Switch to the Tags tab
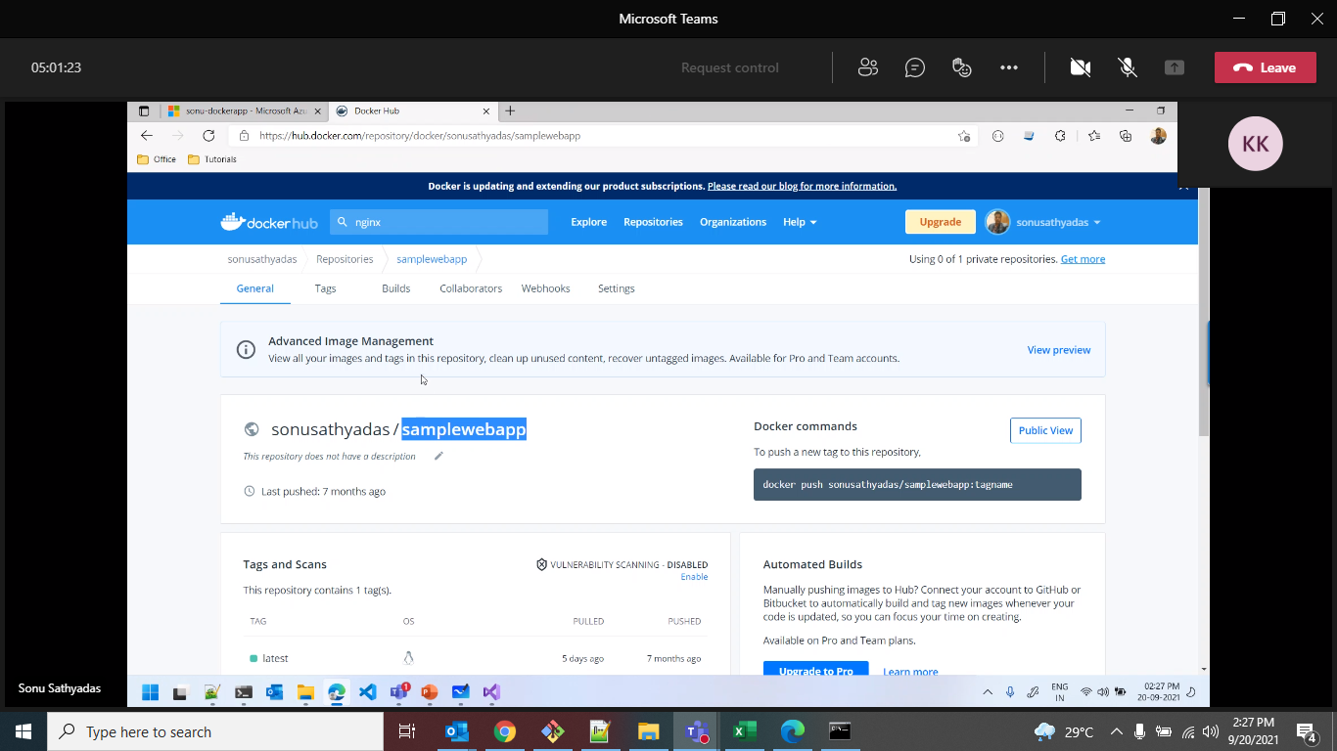Viewport: 1337px width, 751px height. click(x=325, y=288)
